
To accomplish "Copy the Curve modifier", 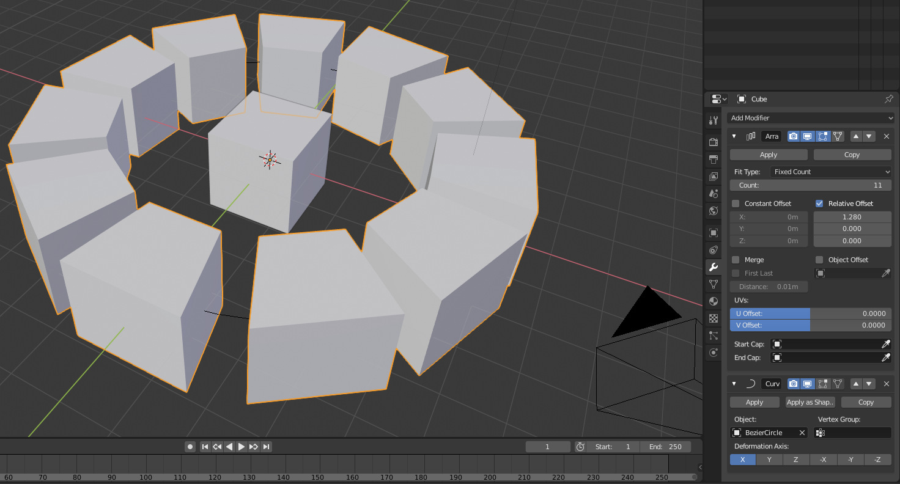I will 866,402.
